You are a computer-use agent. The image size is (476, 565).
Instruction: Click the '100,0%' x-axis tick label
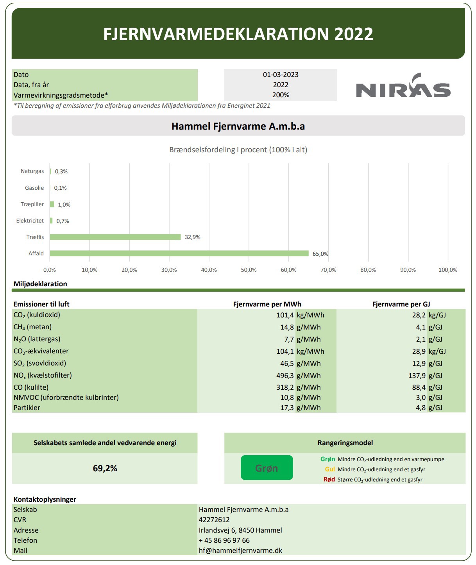(x=448, y=270)
